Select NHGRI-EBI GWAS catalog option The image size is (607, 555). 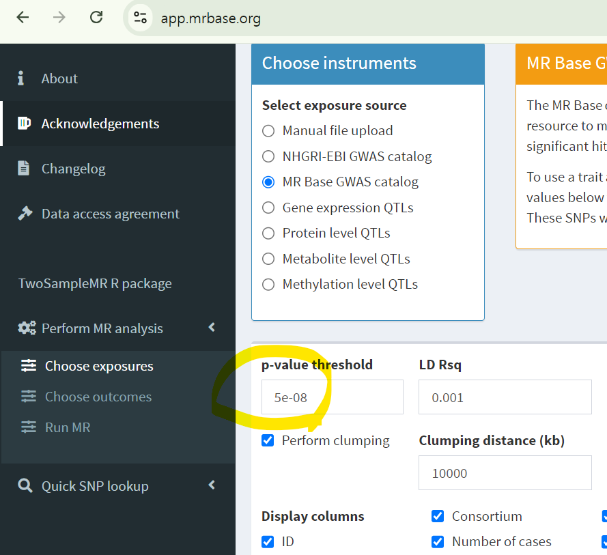tap(268, 156)
